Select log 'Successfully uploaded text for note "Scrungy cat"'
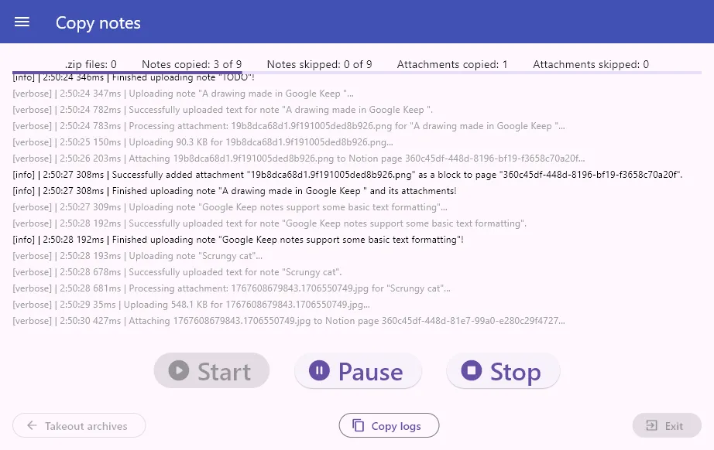This screenshot has height=450, width=714. pos(177,272)
